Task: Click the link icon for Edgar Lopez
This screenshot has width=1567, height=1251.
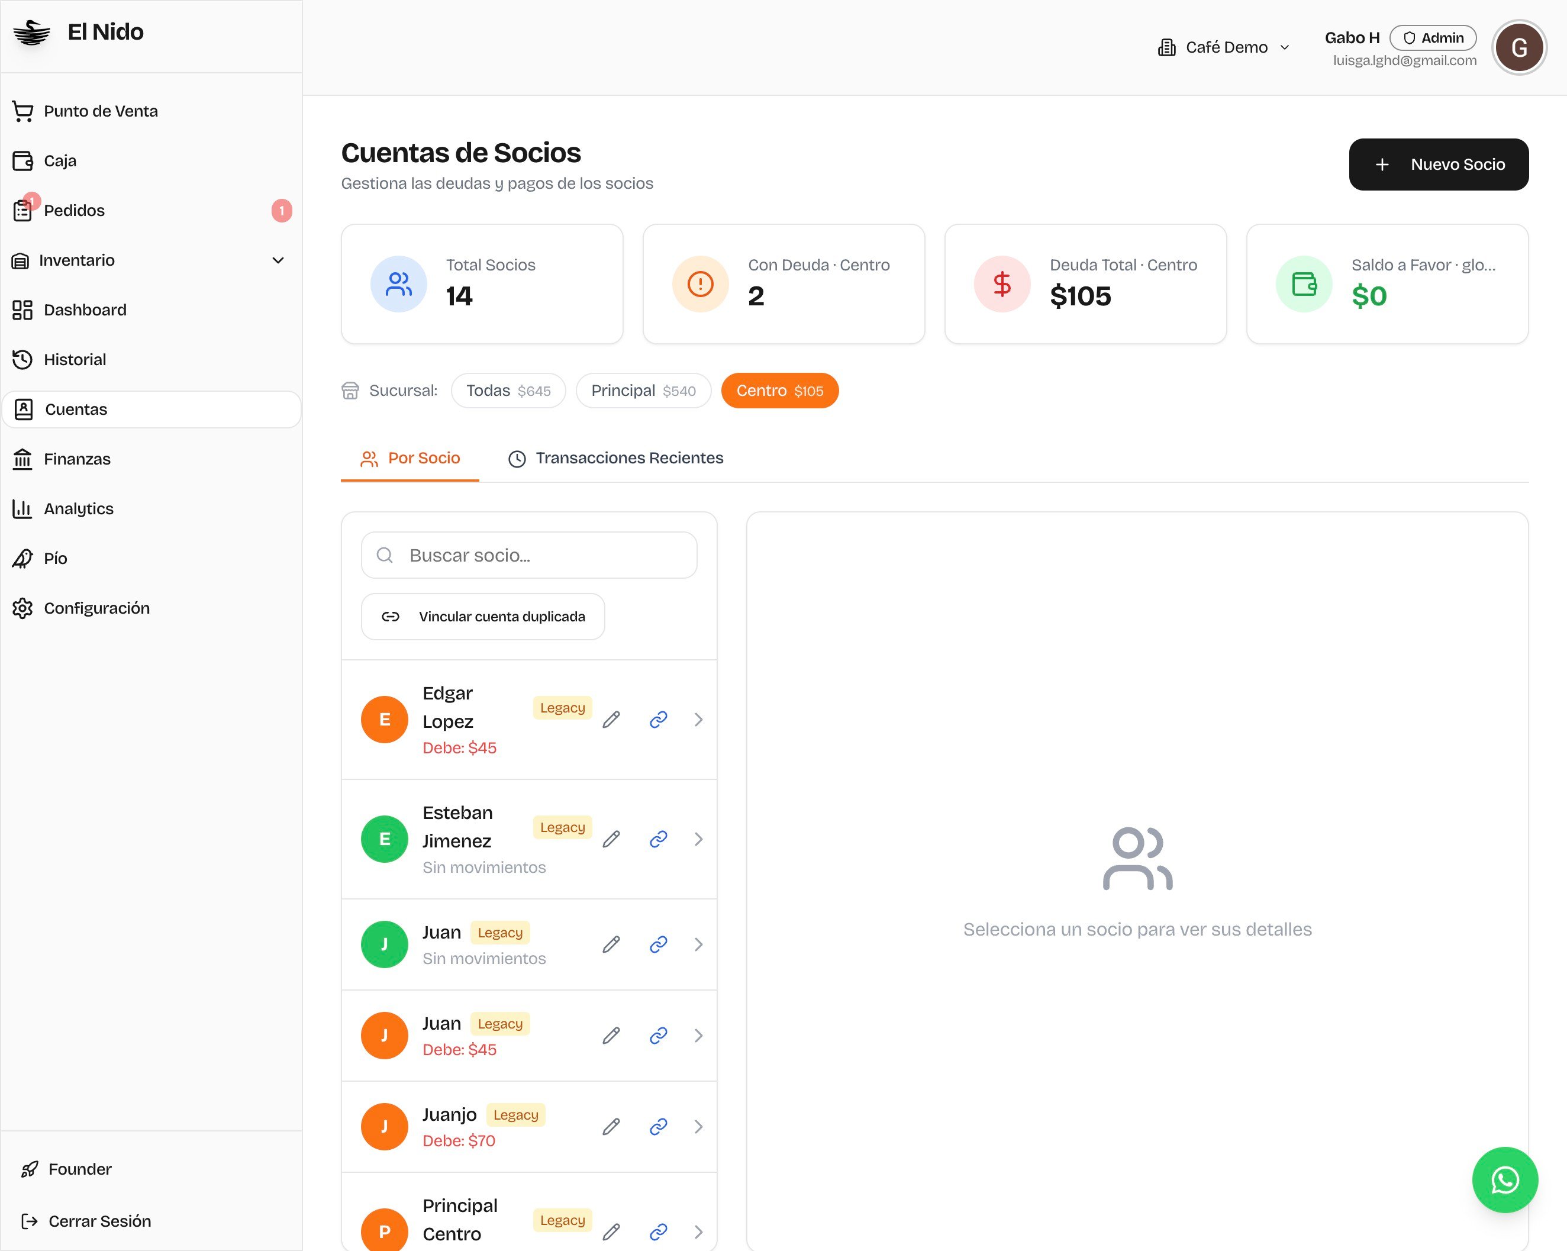Action: 659,720
